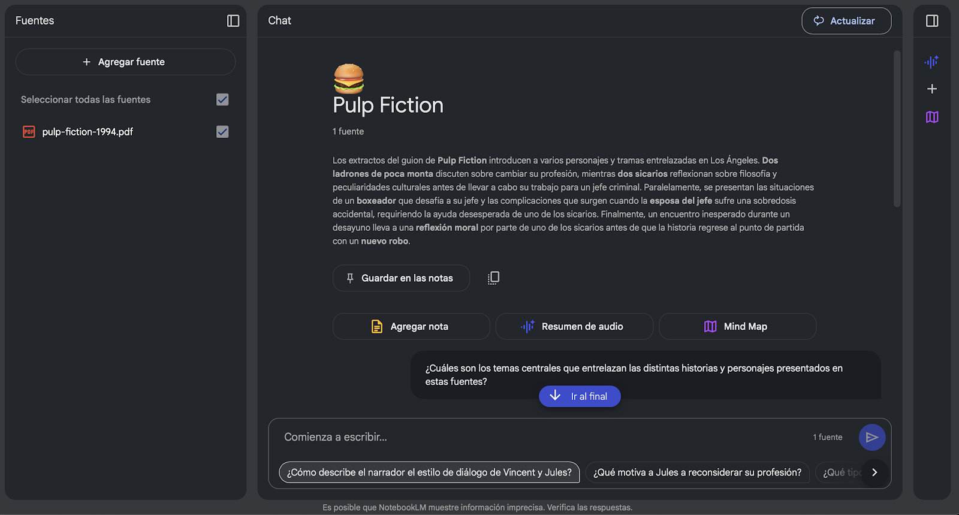Send message with the arrow send icon
Image resolution: width=959 pixels, height=515 pixels.
coord(872,438)
